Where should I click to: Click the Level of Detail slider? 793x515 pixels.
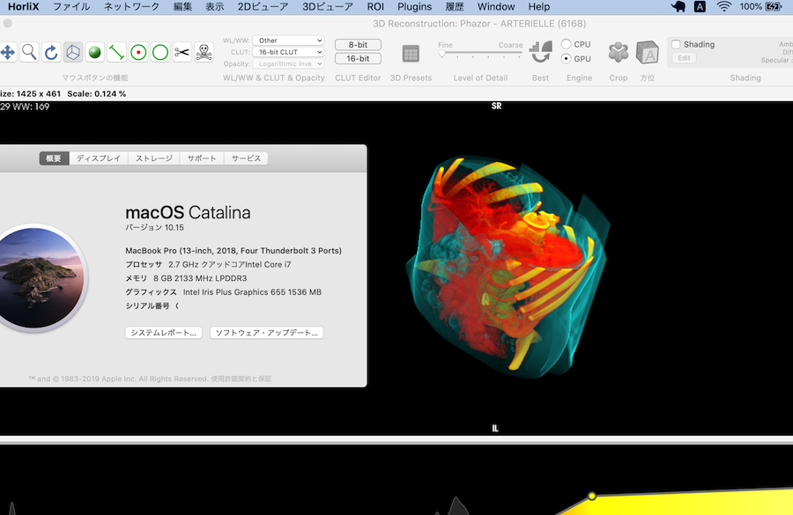point(480,55)
